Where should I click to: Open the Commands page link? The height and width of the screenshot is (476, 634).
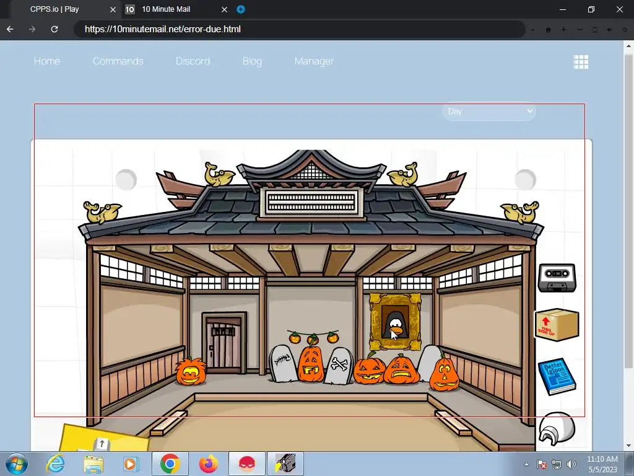click(x=118, y=61)
